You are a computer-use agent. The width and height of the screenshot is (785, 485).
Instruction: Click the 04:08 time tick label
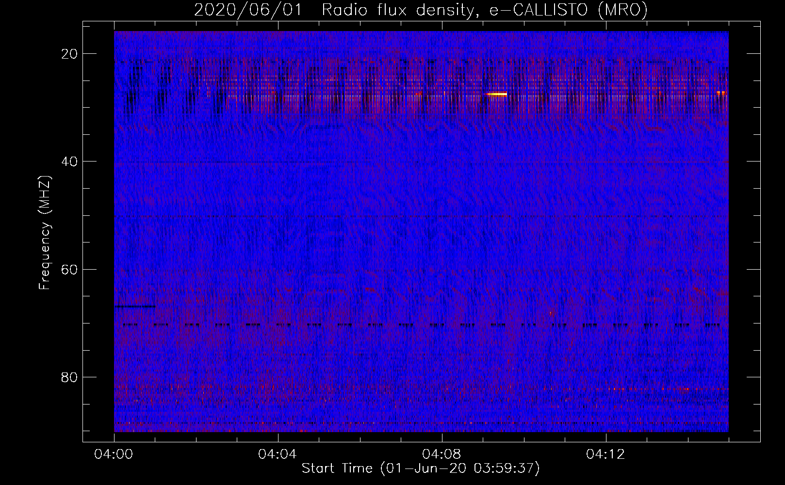[x=442, y=454]
